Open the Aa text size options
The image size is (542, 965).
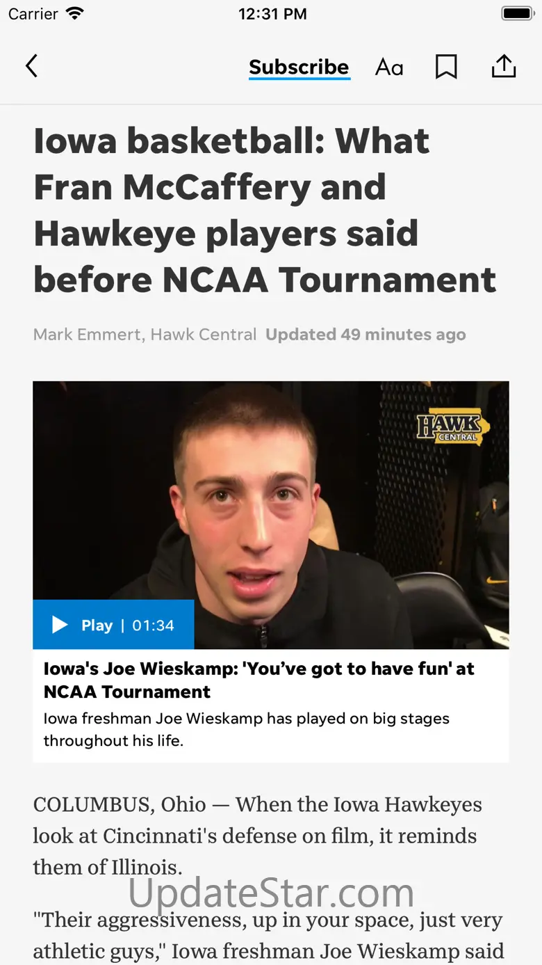coord(389,67)
